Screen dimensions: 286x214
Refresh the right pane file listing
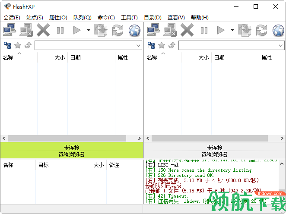pos(261,30)
